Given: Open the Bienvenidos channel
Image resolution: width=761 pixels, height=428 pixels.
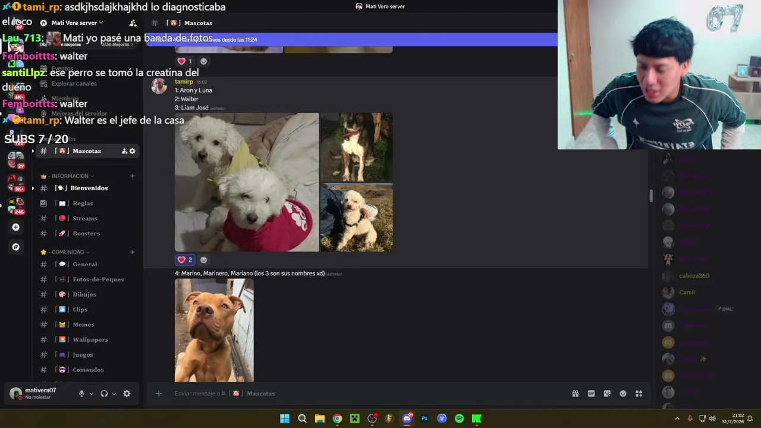Looking at the screenshot, I should [88, 188].
